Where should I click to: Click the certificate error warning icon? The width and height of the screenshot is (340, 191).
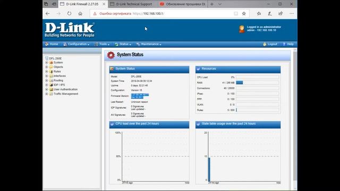[x=95, y=14]
